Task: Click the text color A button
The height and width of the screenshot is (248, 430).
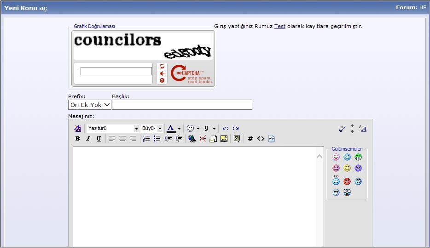Action: (x=171, y=129)
